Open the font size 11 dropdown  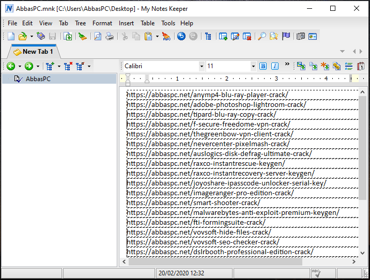coord(253,66)
